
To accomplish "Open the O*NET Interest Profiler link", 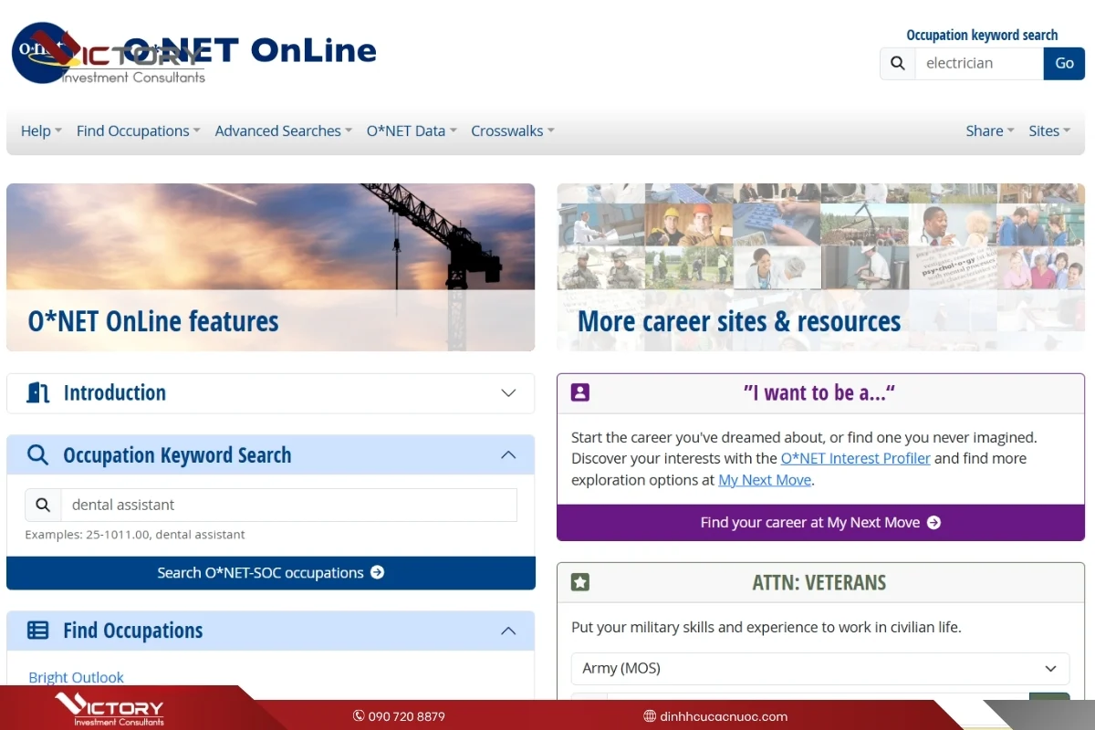I will [x=856, y=458].
